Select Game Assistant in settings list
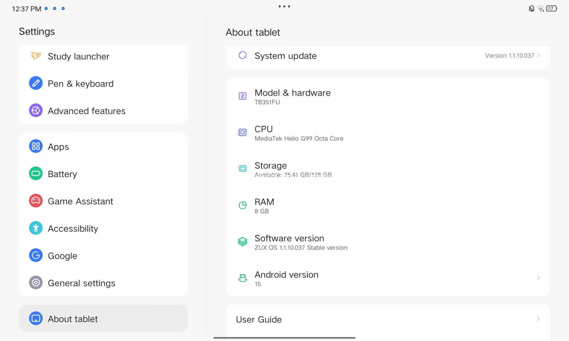Screen dimensions: 569x341 tap(103, 201)
